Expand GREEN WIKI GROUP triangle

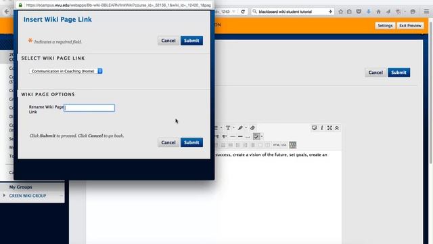pyautogui.click(x=4, y=196)
